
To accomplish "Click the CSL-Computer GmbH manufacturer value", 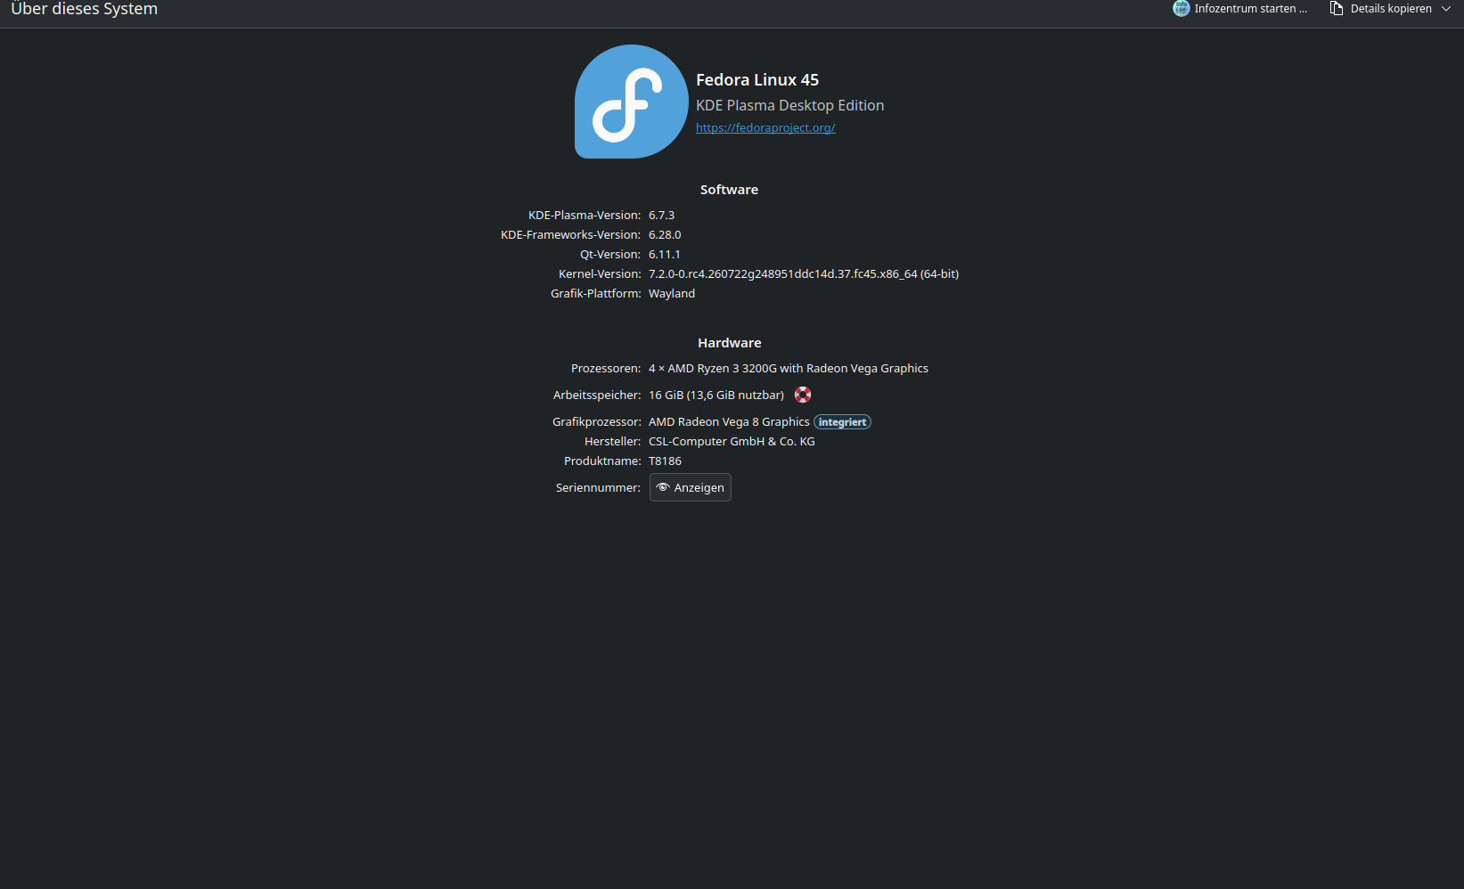I will pyautogui.click(x=732, y=442).
